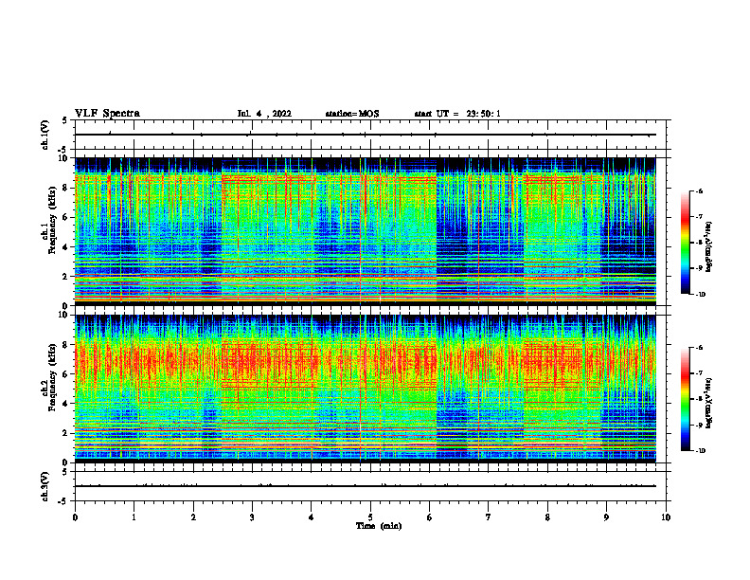Viewport: 750px width, 580px height.
Task: Click the 'VLF Spectra' title text
Action: point(107,114)
